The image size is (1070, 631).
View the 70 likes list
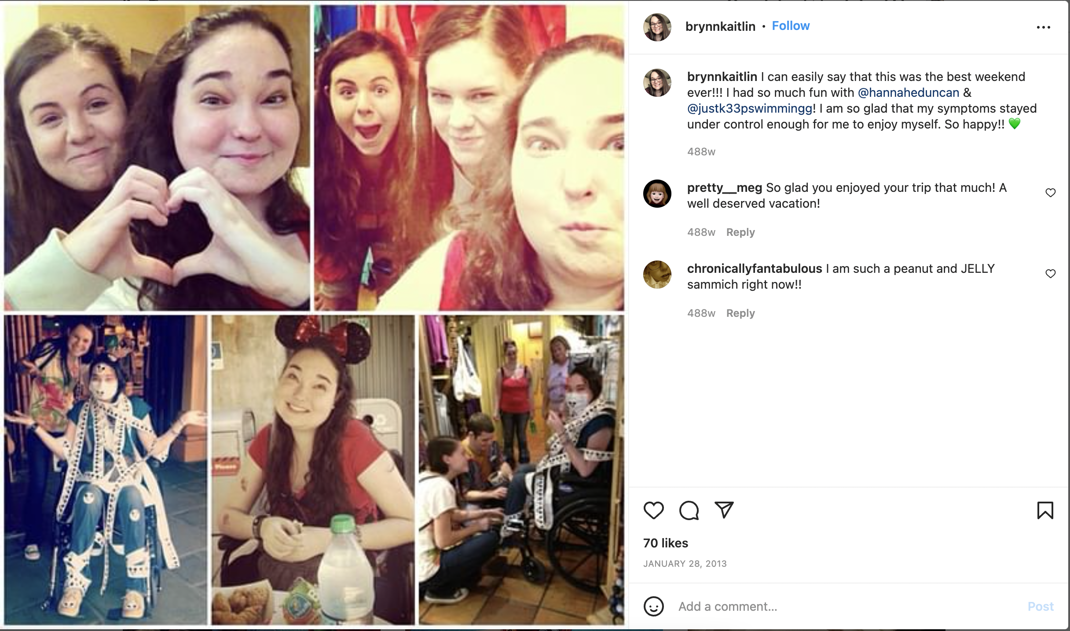click(x=665, y=543)
